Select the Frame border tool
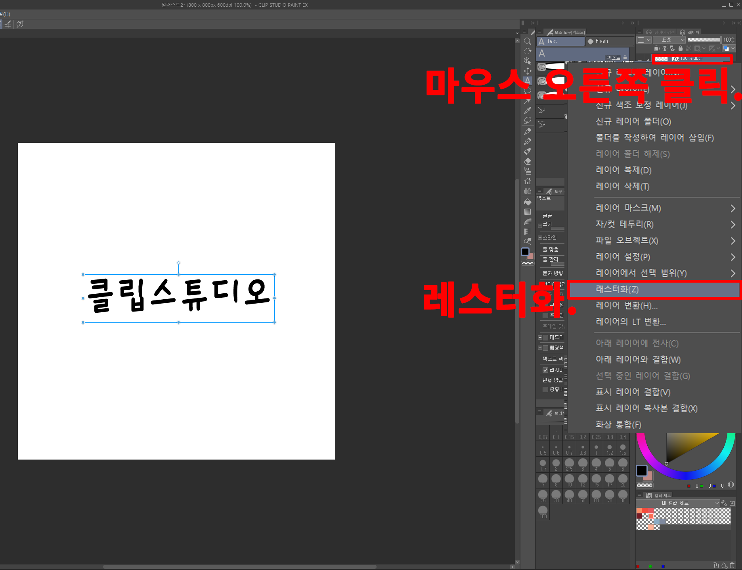The image size is (742, 570). (527, 232)
